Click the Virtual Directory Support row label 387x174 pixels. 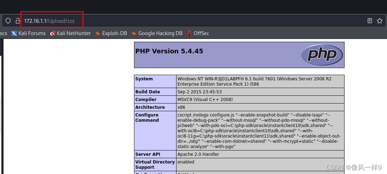[155, 165]
